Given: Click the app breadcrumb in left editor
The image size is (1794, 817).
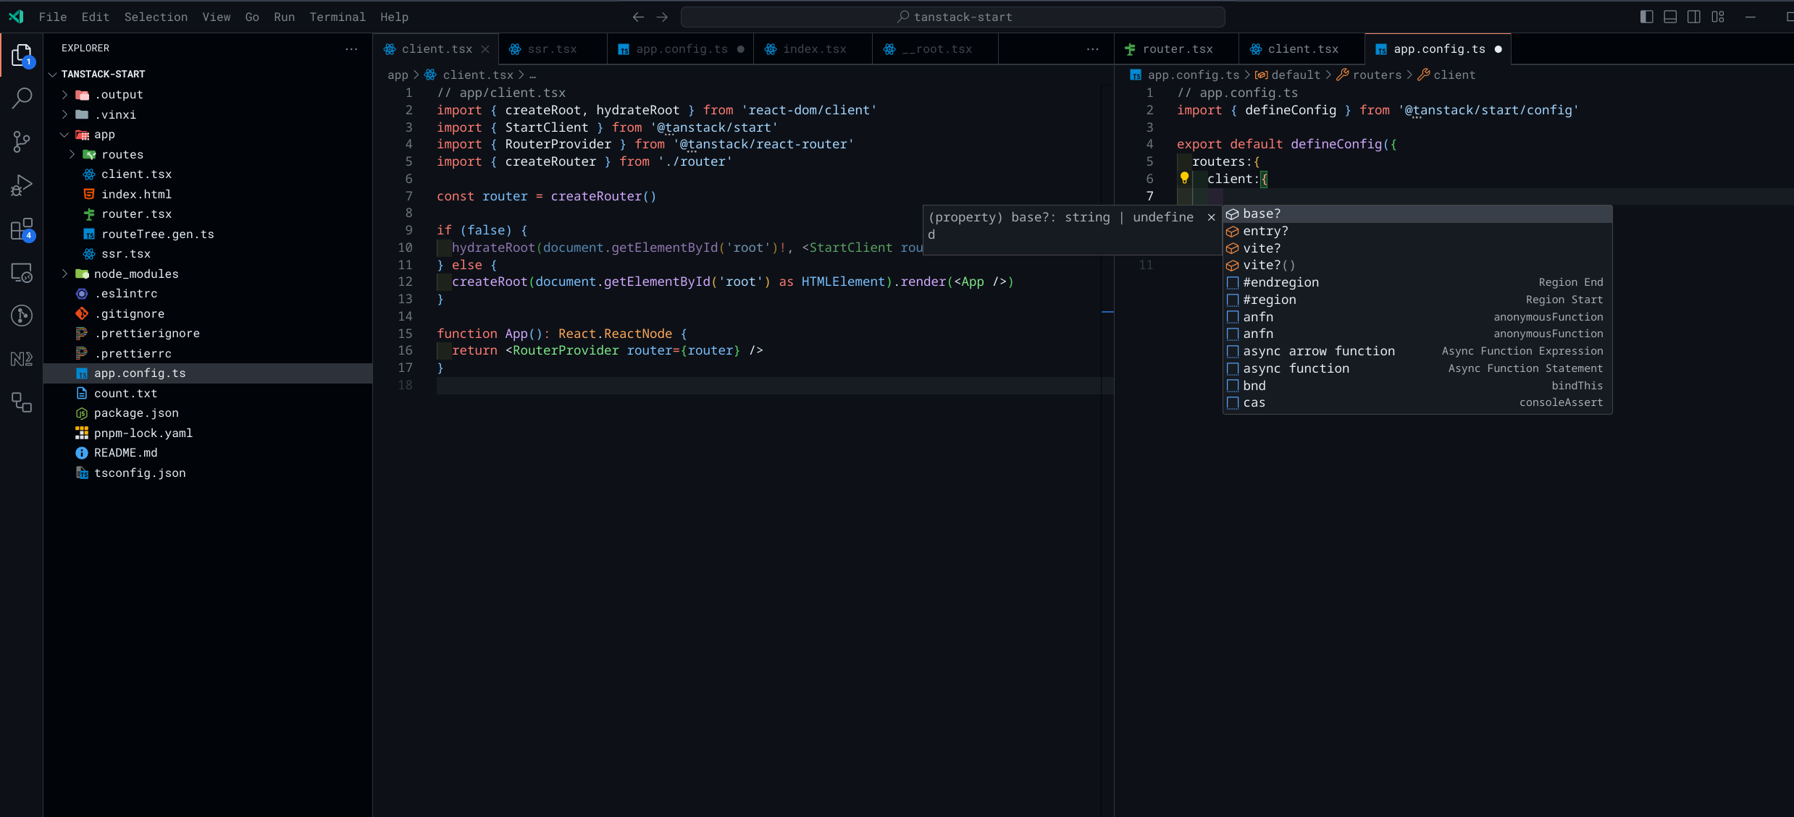Looking at the screenshot, I should click(x=398, y=75).
